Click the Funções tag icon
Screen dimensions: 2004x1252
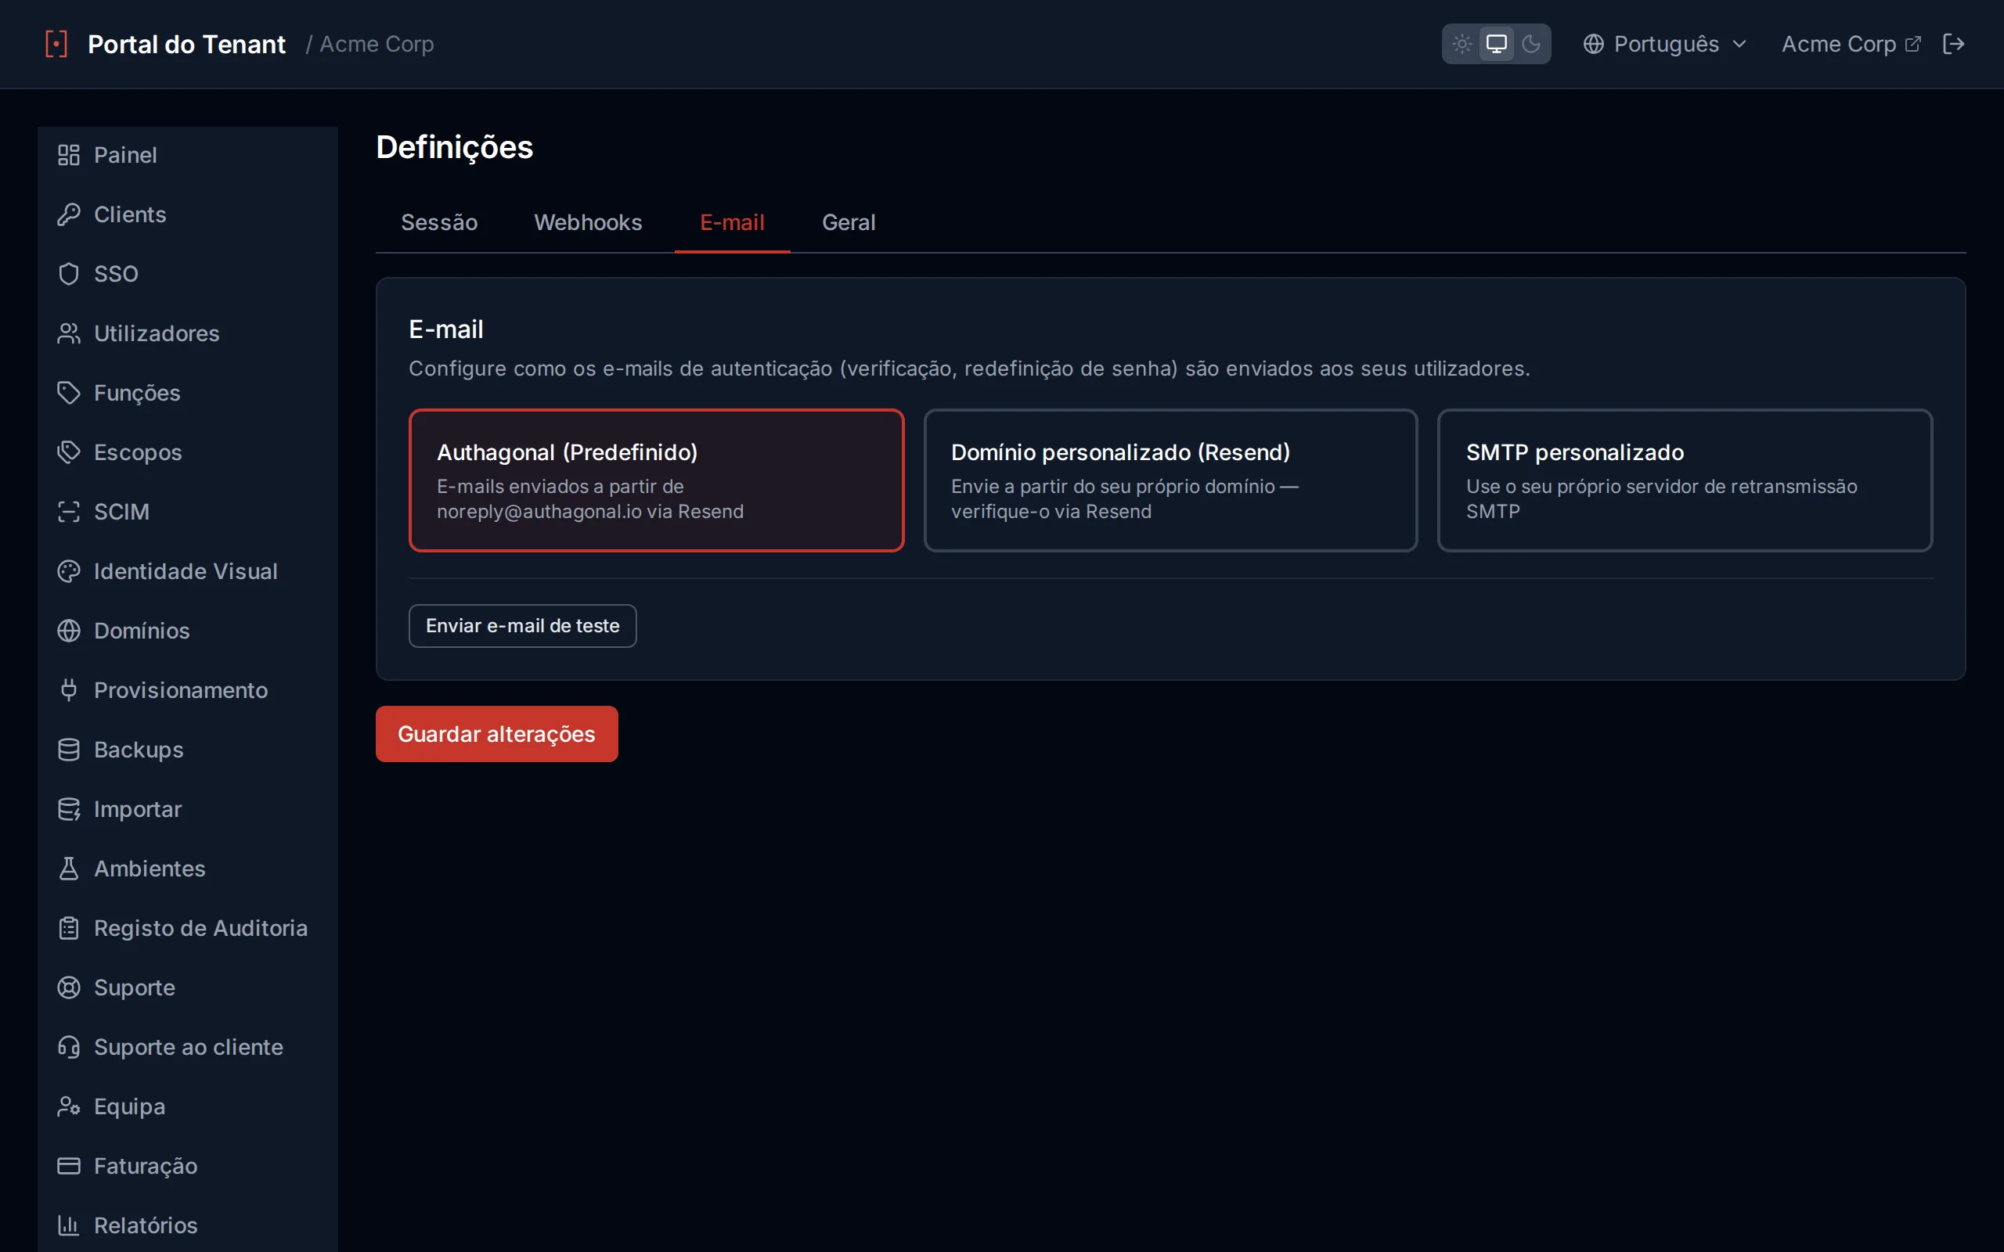tap(69, 393)
